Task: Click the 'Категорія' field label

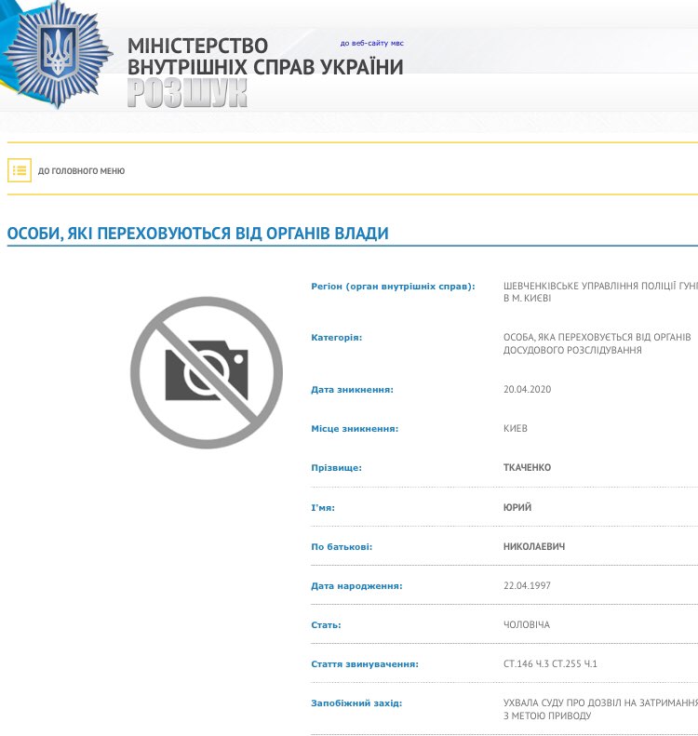Action: [336, 338]
